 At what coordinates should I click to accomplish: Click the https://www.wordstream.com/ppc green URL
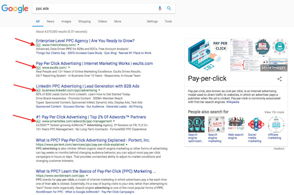coord(60,176)
